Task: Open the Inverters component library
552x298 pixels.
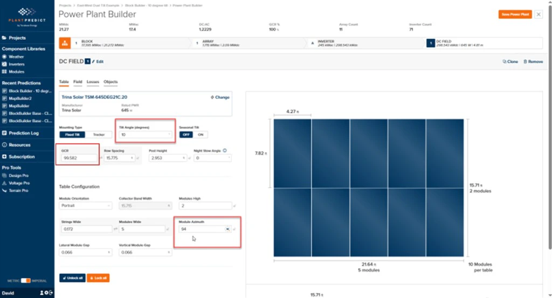Action: coord(13,64)
